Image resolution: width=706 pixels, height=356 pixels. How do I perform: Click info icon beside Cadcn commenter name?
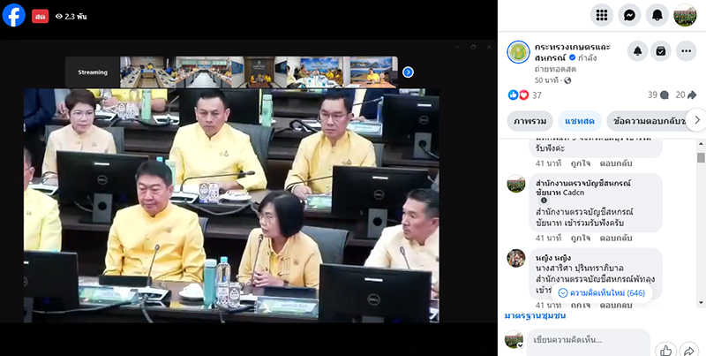pyautogui.click(x=544, y=201)
